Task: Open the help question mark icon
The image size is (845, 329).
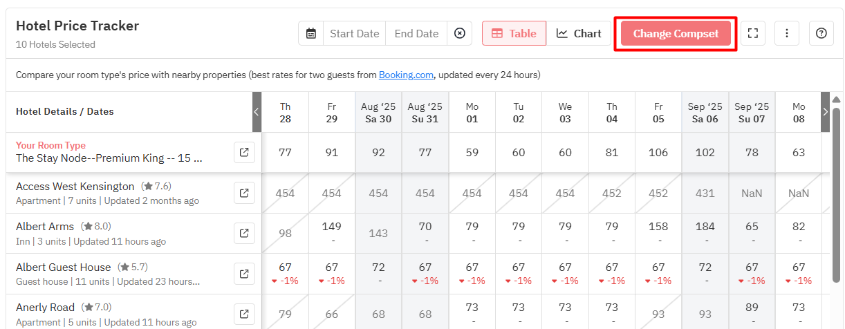Action: (821, 33)
